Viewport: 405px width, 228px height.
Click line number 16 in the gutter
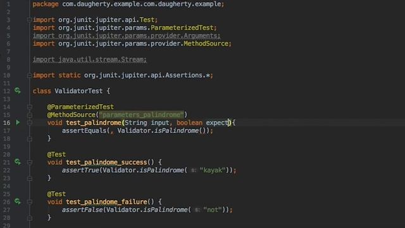7,123
